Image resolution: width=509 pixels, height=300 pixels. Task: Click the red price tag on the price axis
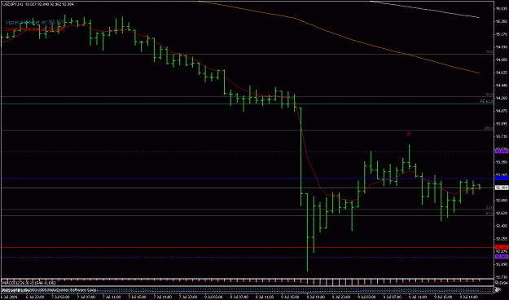click(502, 247)
